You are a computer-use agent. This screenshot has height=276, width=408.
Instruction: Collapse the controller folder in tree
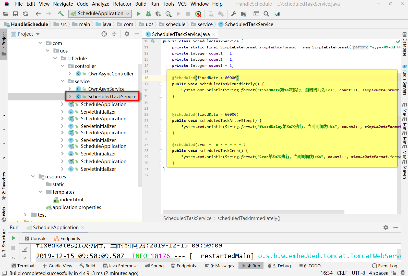[63, 66]
